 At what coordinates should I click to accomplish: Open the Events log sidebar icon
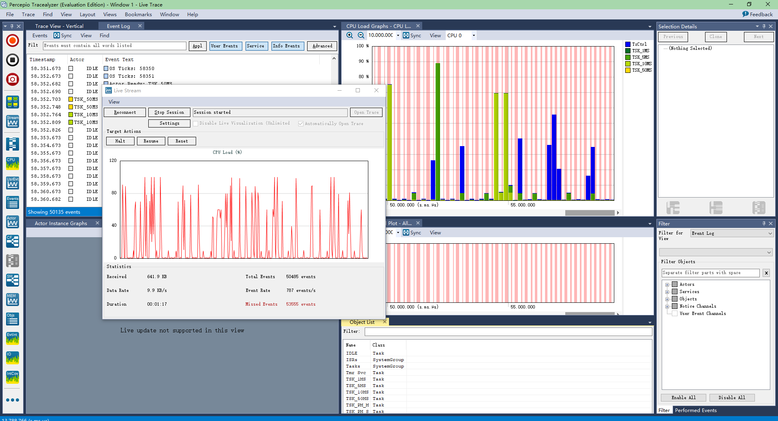(12, 202)
